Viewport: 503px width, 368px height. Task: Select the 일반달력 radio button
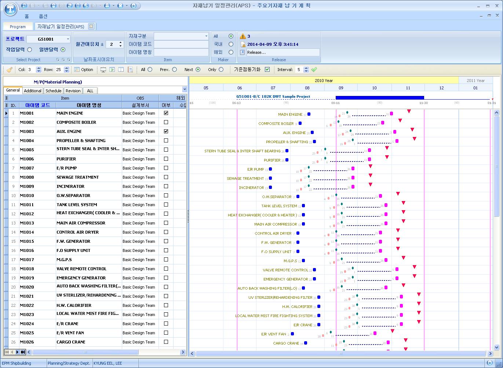63,49
